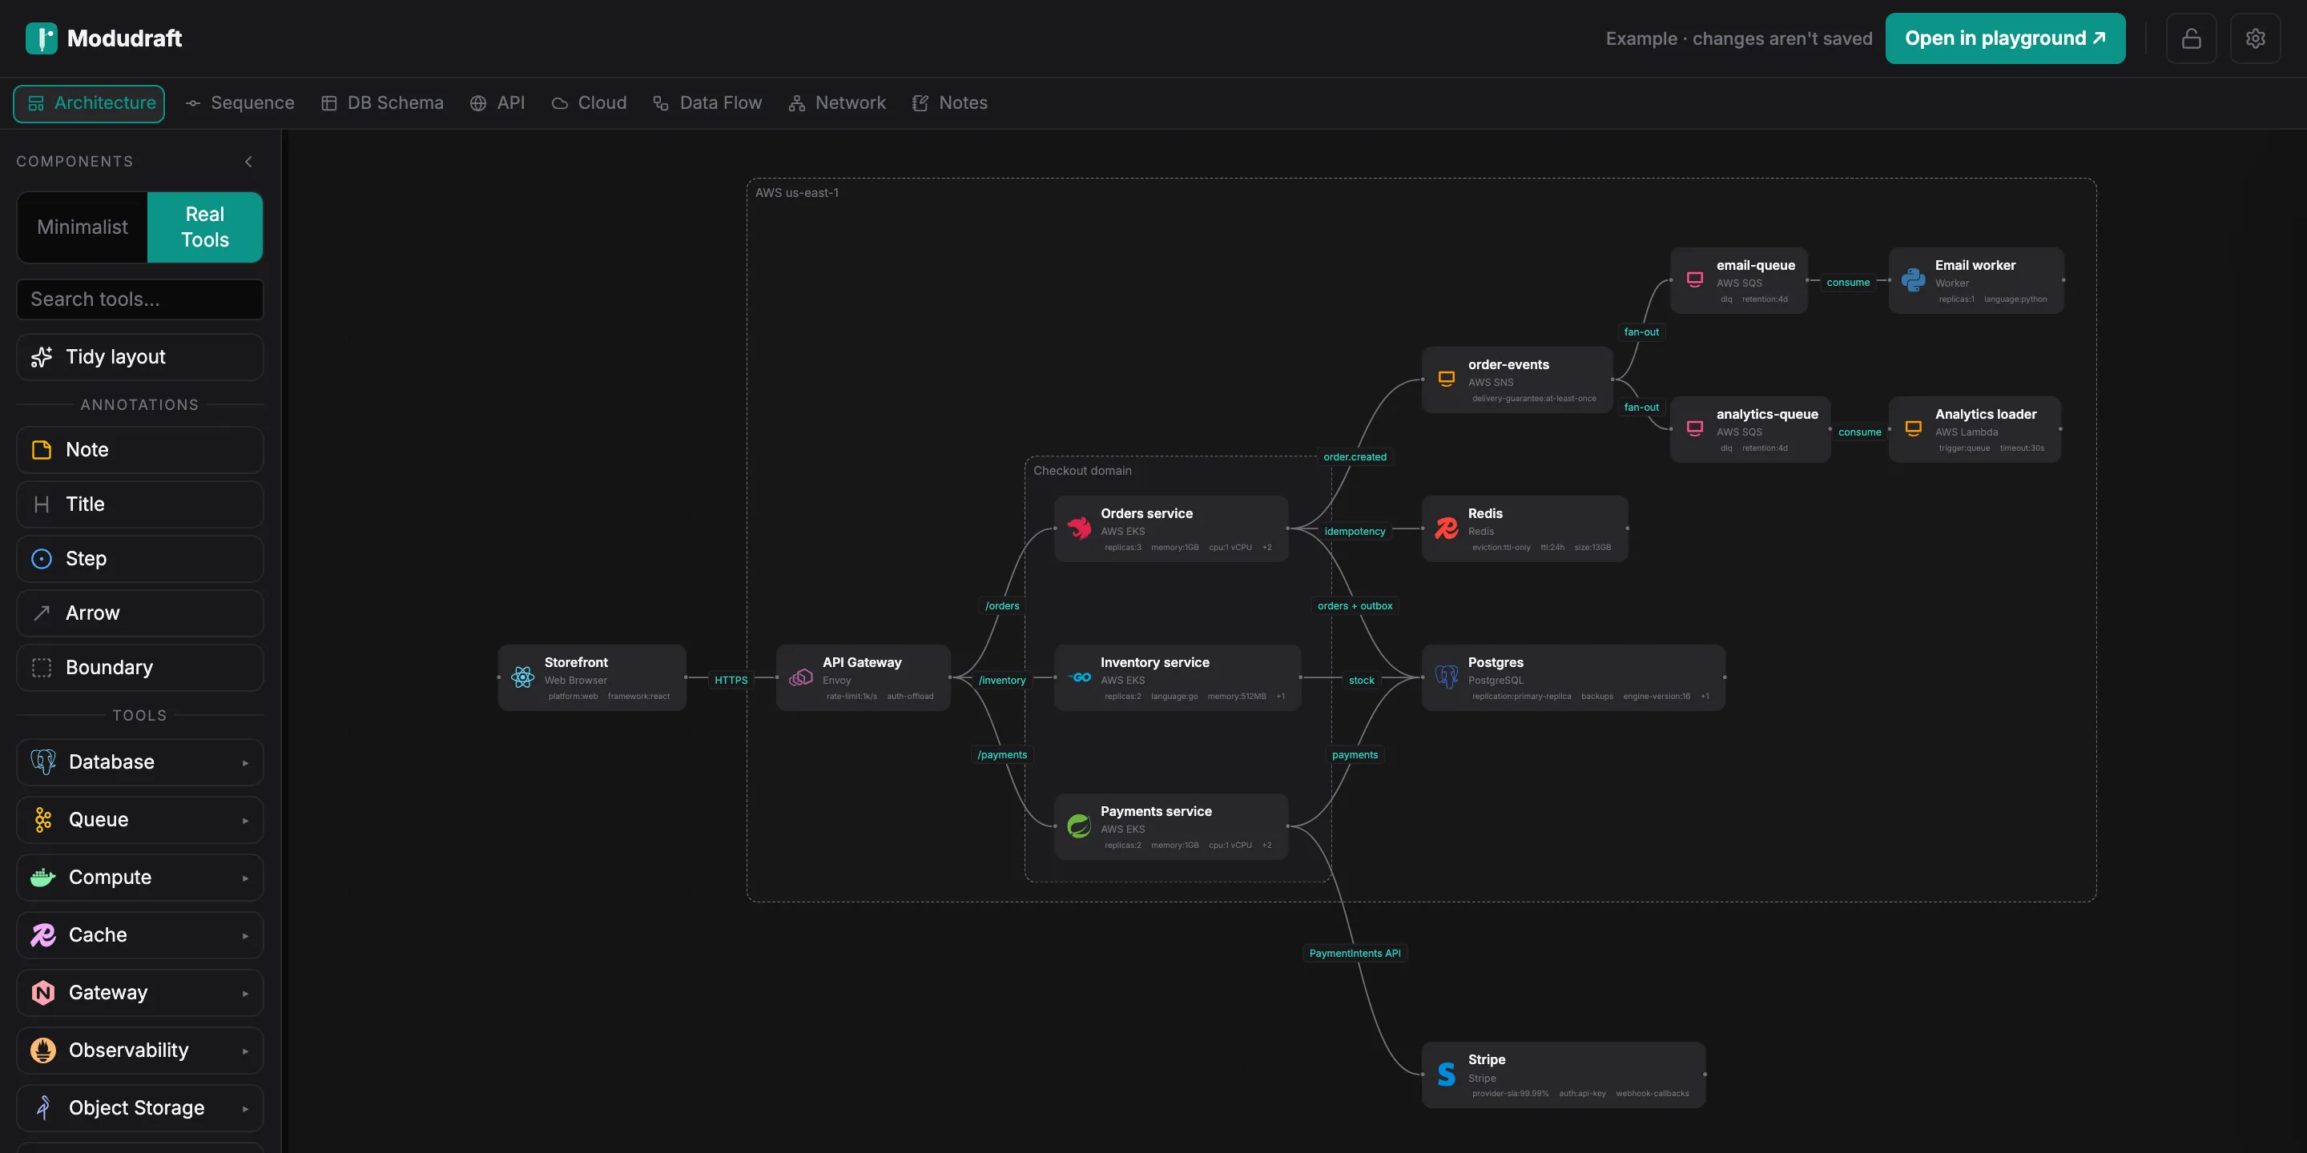Click the Modudraft logo icon
The height and width of the screenshot is (1153, 2307).
point(41,38)
